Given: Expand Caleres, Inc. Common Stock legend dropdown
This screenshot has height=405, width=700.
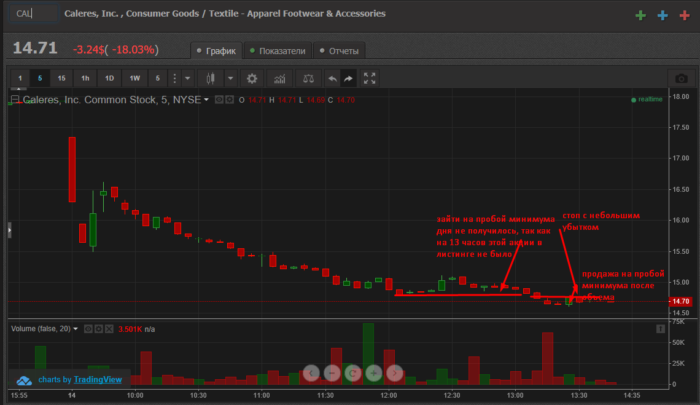Looking at the screenshot, I should (x=206, y=100).
